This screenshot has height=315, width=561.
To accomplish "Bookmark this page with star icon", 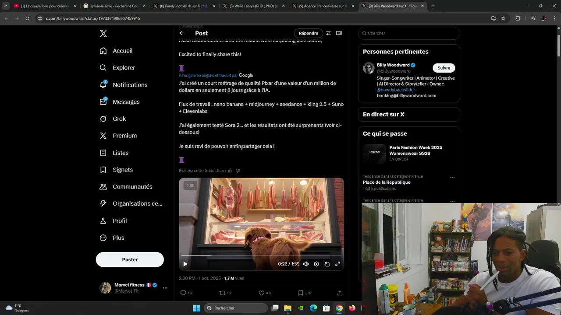I will [503, 18].
